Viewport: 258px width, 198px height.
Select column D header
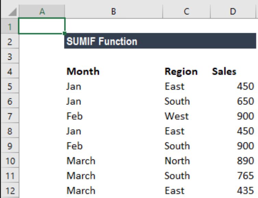[233, 12]
